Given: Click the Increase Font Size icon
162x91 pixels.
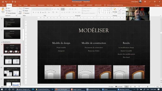Looking at the screenshot, I should pos(53,9).
